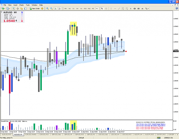
Task: Open the File menu
Action: click(x=5, y=5)
